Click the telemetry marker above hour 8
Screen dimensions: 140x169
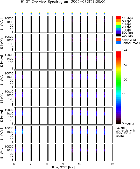[48, 13]
